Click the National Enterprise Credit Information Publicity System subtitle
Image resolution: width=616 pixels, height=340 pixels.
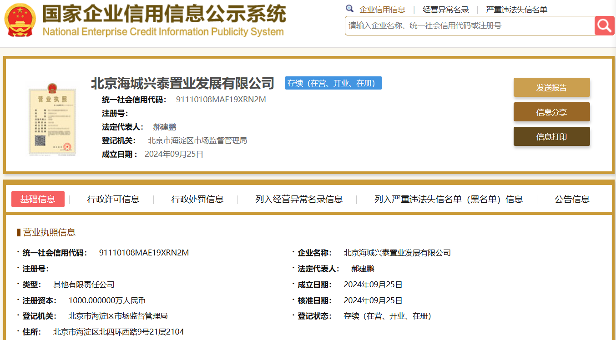click(x=163, y=32)
